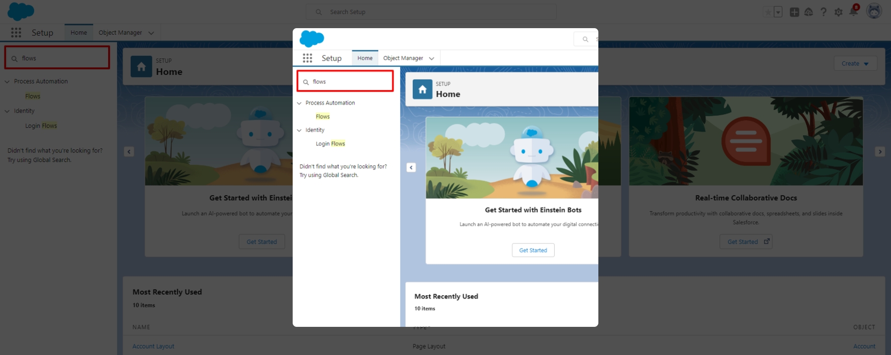Screen dimensions: 891x355
Task: Open the Real-time Collaborative Docs banner image
Action: tap(746, 141)
